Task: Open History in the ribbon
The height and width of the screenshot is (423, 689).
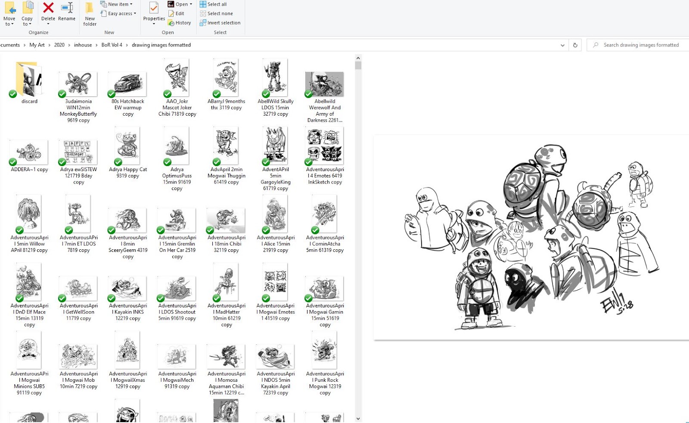Action: [x=180, y=23]
